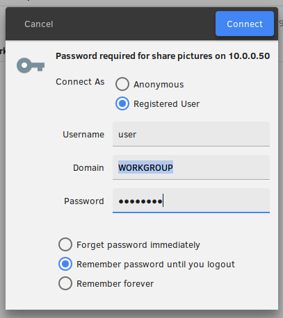The height and width of the screenshot is (318, 283).
Task: Click the Connect button
Action: (x=245, y=24)
